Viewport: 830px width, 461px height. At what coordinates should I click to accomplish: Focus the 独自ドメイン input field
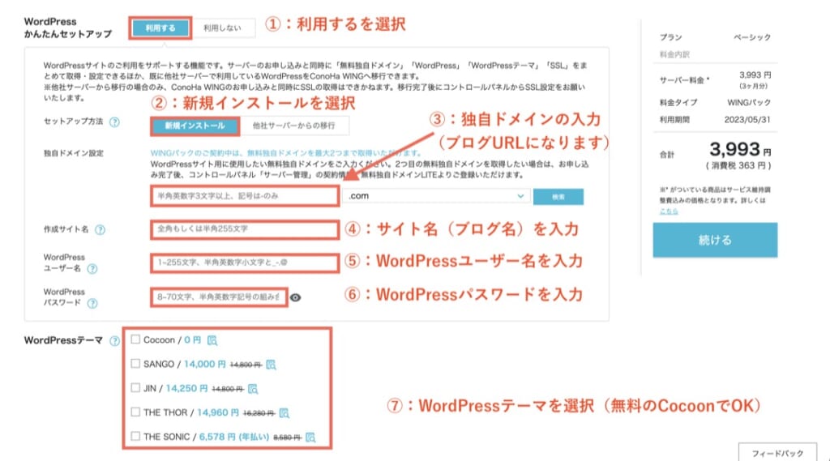click(245, 196)
